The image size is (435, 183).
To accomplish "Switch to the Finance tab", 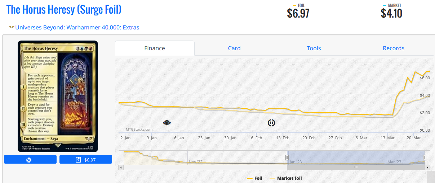I will (x=155, y=48).
